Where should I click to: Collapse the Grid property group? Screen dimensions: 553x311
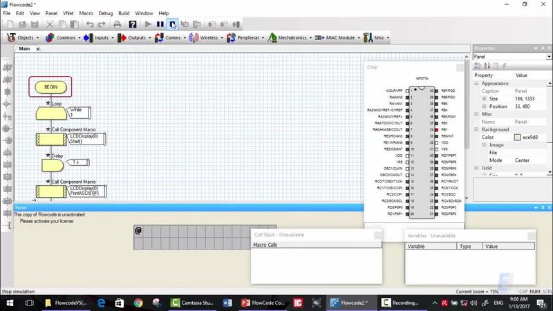point(476,168)
